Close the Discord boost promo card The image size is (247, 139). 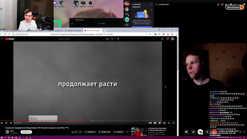pyautogui.click(x=151, y=10)
